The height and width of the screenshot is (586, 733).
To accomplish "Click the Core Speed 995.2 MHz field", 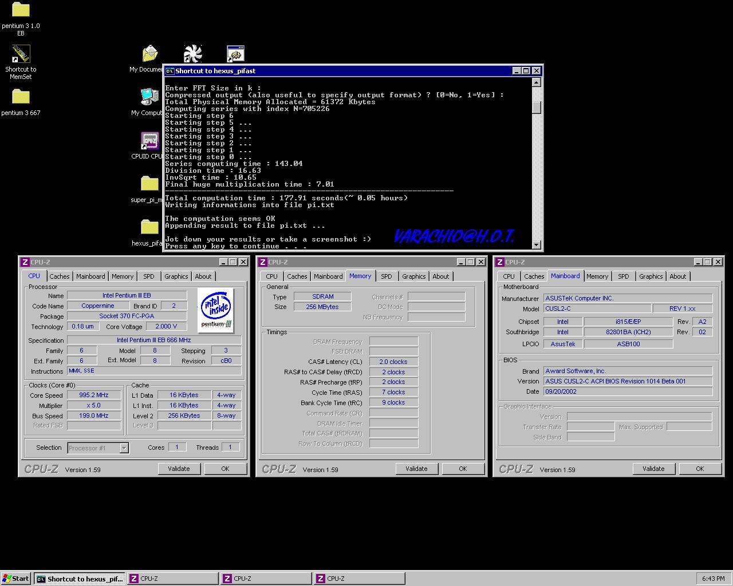I will tap(94, 395).
